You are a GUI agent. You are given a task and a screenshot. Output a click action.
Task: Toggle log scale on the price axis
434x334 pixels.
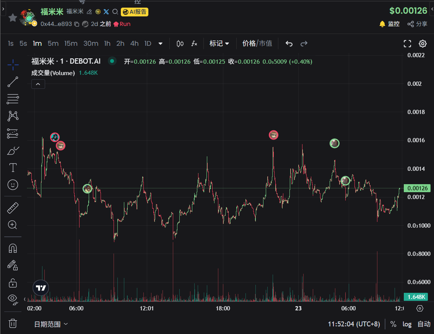click(x=407, y=324)
